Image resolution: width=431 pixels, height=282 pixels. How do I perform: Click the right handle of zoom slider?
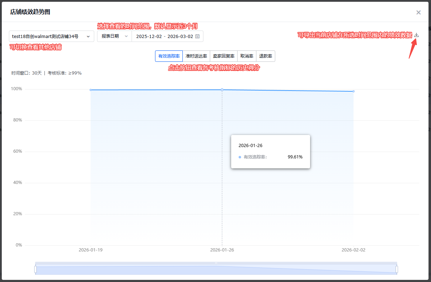[397, 270]
